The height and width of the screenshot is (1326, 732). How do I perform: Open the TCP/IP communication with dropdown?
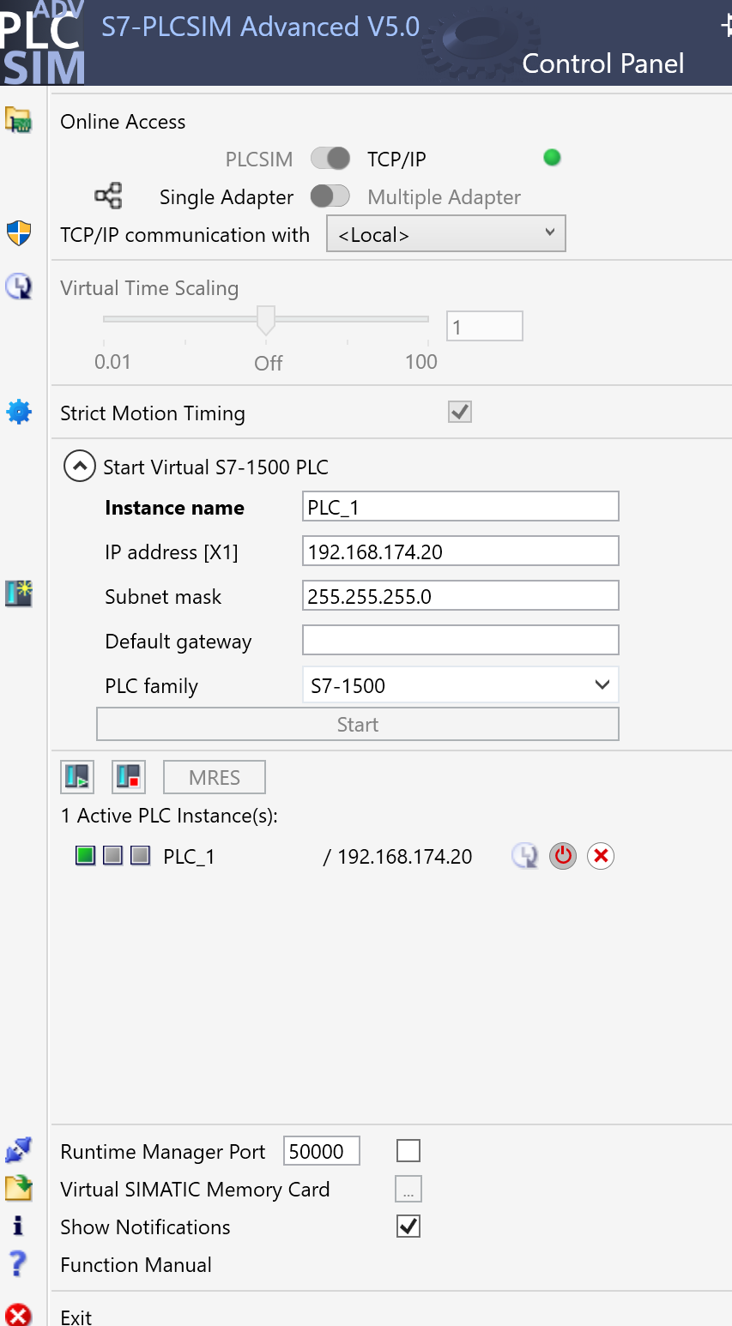[x=446, y=234]
